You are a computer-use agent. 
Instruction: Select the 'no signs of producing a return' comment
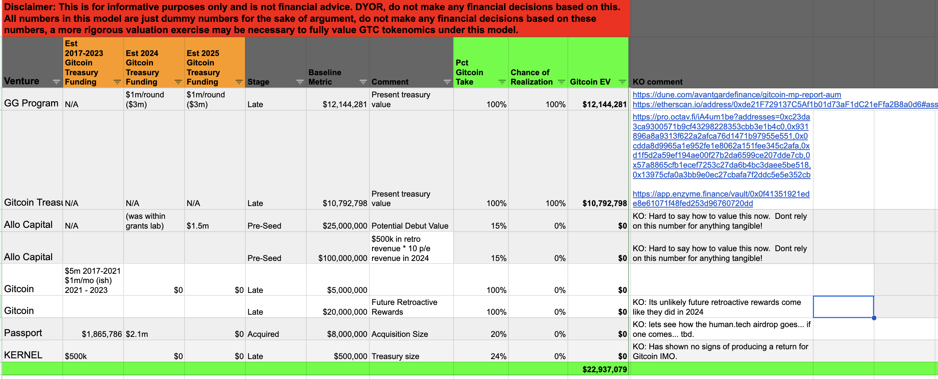(x=722, y=351)
